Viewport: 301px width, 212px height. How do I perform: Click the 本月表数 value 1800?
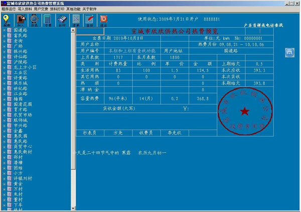coord(175,57)
